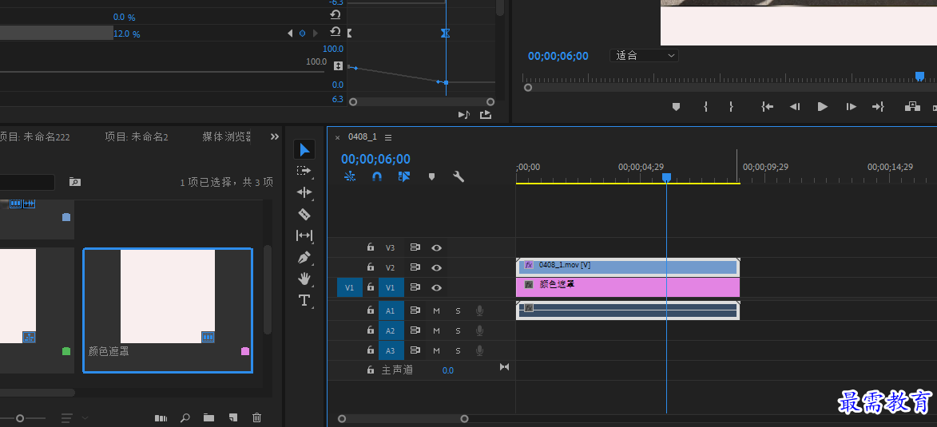The width and height of the screenshot is (937, 427).
Task: Click the magnifier Find icon in project footer
Action: (185, 418)
